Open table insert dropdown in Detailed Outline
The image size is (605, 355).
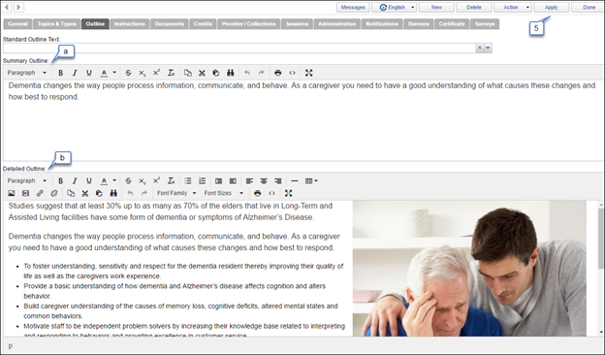click(311, 180)
